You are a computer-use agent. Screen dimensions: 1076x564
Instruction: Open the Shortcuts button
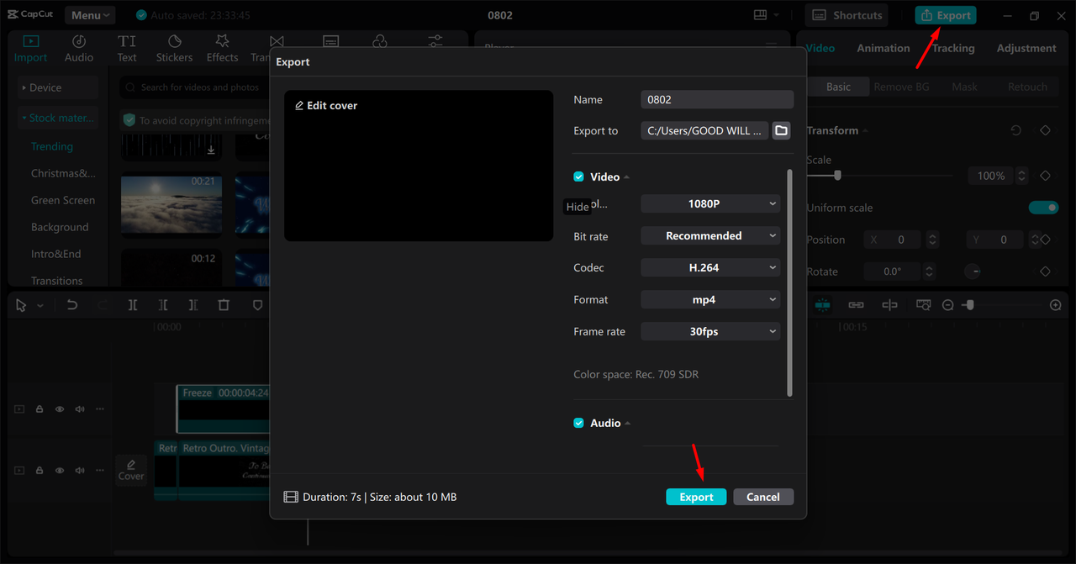click(x=848, y=15)
